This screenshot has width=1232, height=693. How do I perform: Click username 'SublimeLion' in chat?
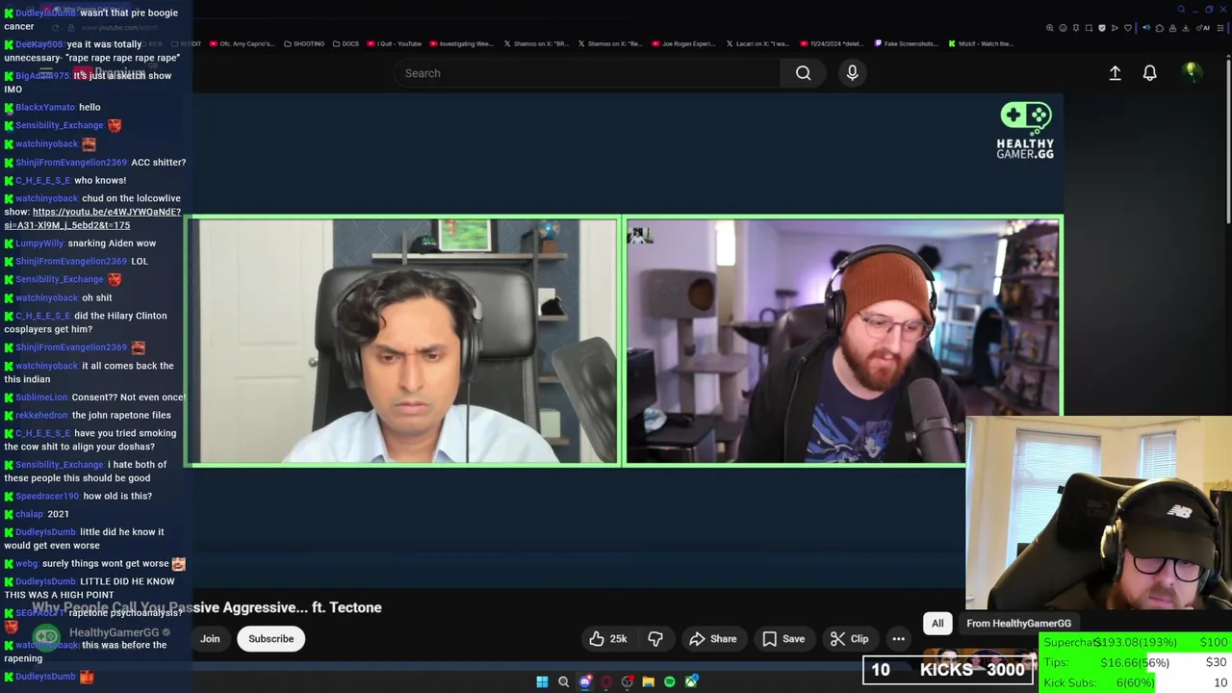pyautogui.click(x=41, y=398)
